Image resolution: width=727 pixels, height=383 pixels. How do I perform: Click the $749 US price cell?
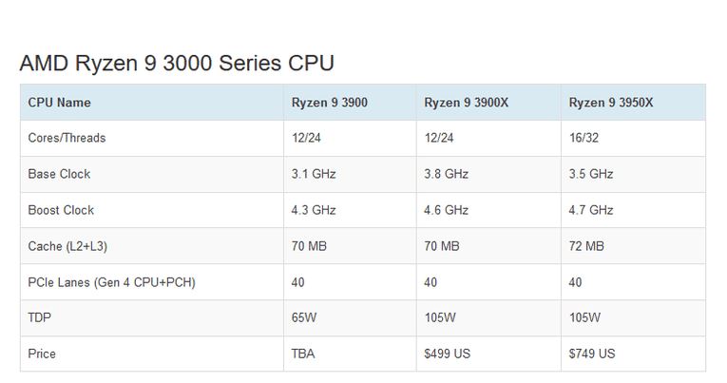click(592, 354)
